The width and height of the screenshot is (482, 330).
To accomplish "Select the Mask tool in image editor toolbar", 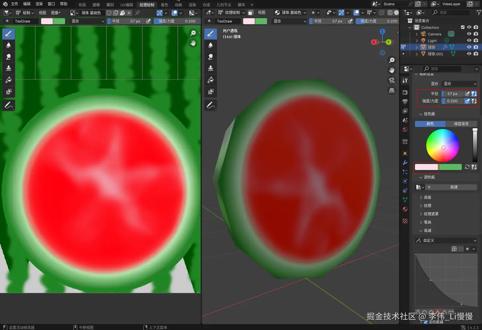I will 9,91.
